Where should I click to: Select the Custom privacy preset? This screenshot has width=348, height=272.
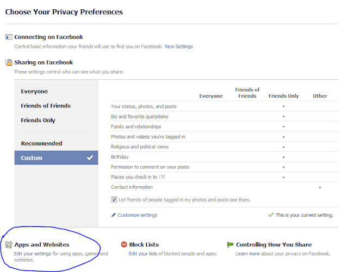[32, 158]
